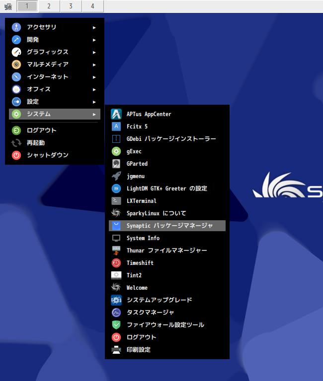
Task: Open the gExec entry label
Action: tap(134, 151)
